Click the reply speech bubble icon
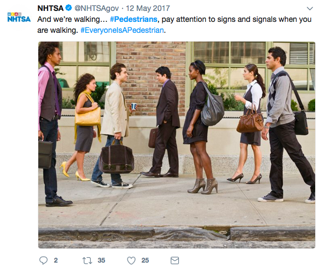This screenshot has height=267, width=319. pos(43,260)
